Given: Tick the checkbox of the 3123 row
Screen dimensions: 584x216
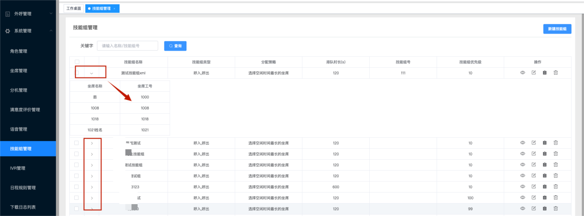Looking at the screenshot, I should pyautogui.click(x=77, y=187).
